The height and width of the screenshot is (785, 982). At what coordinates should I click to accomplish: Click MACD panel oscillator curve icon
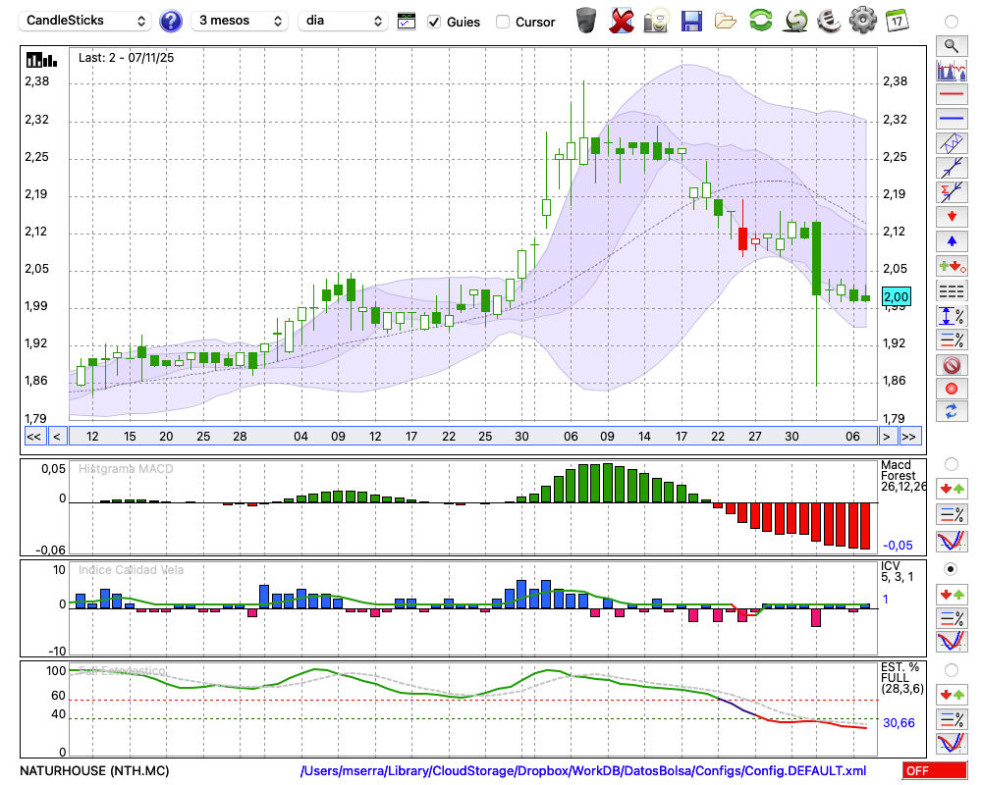click(x=952, y=541)
